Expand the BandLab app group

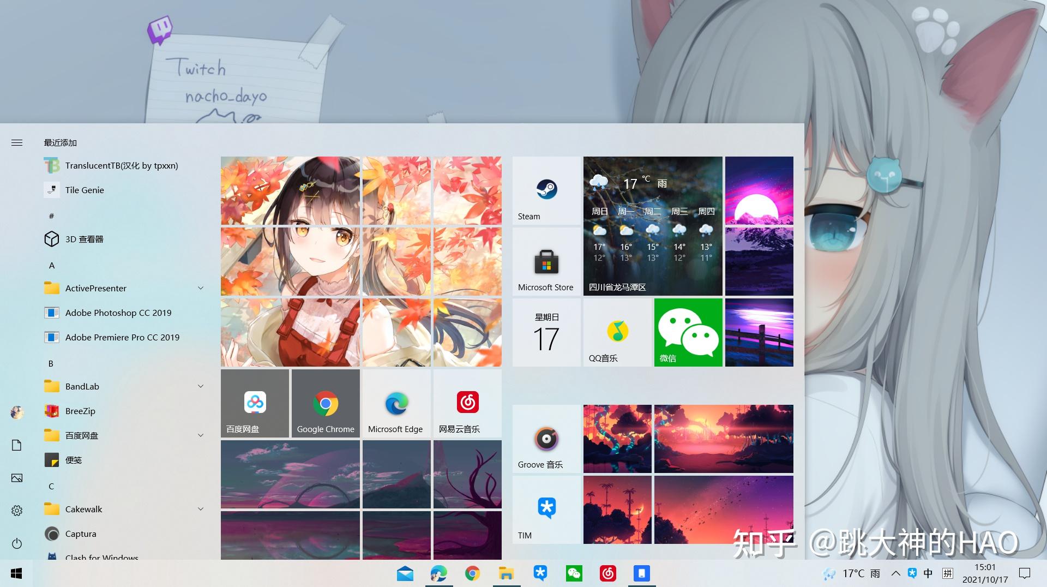point(201,386)
